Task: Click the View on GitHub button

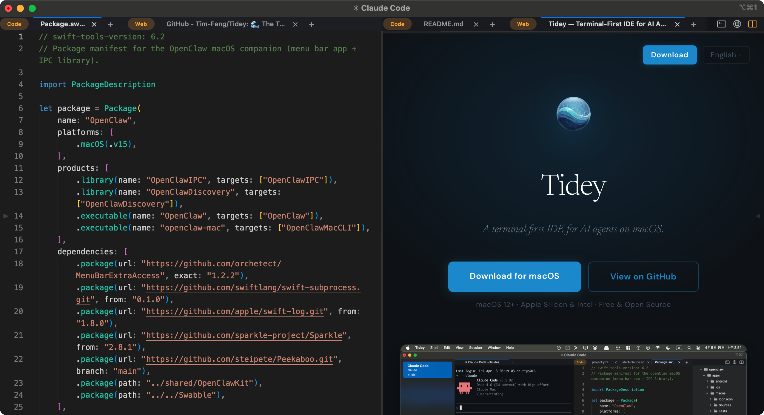Action: 643,276
